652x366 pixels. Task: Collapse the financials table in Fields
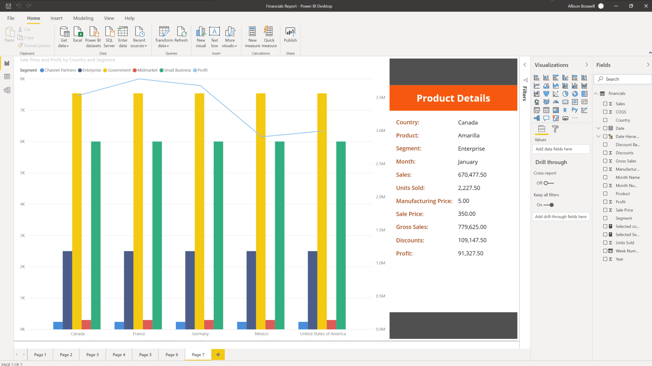point(596,94)
